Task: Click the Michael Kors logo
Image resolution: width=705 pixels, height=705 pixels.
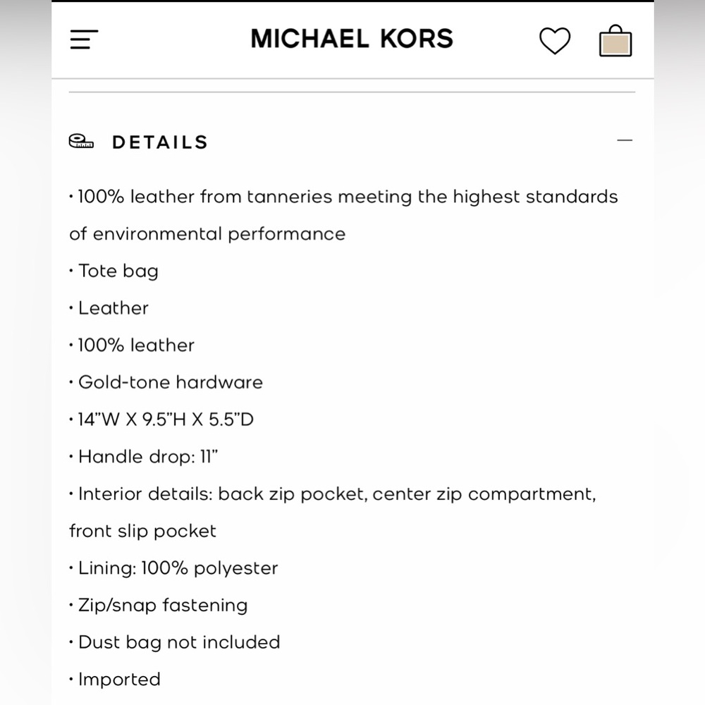Action: click(x=352, y=39)
